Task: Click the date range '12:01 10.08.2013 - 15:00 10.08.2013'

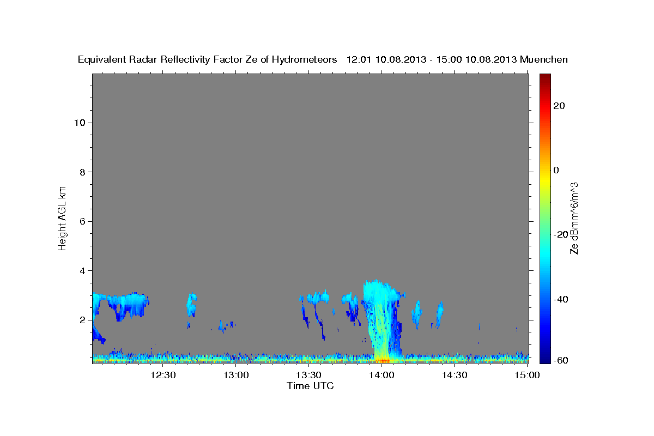Action: tap(432, 59)
